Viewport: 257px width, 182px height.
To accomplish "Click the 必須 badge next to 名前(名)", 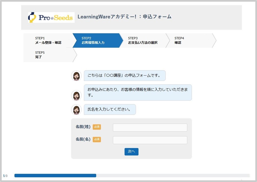I will tap(97, 139).
